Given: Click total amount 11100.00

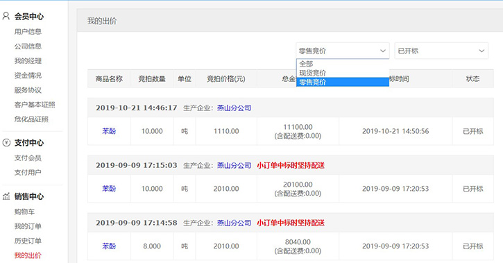Looking at the screenshot, I should pyautogui.click(x=298, y=127).
